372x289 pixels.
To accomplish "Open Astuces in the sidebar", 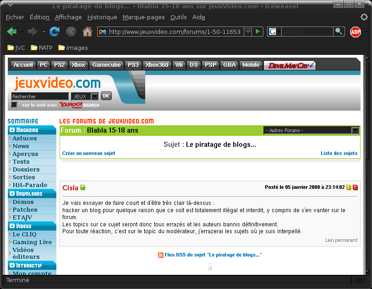I will pos(25,139).
